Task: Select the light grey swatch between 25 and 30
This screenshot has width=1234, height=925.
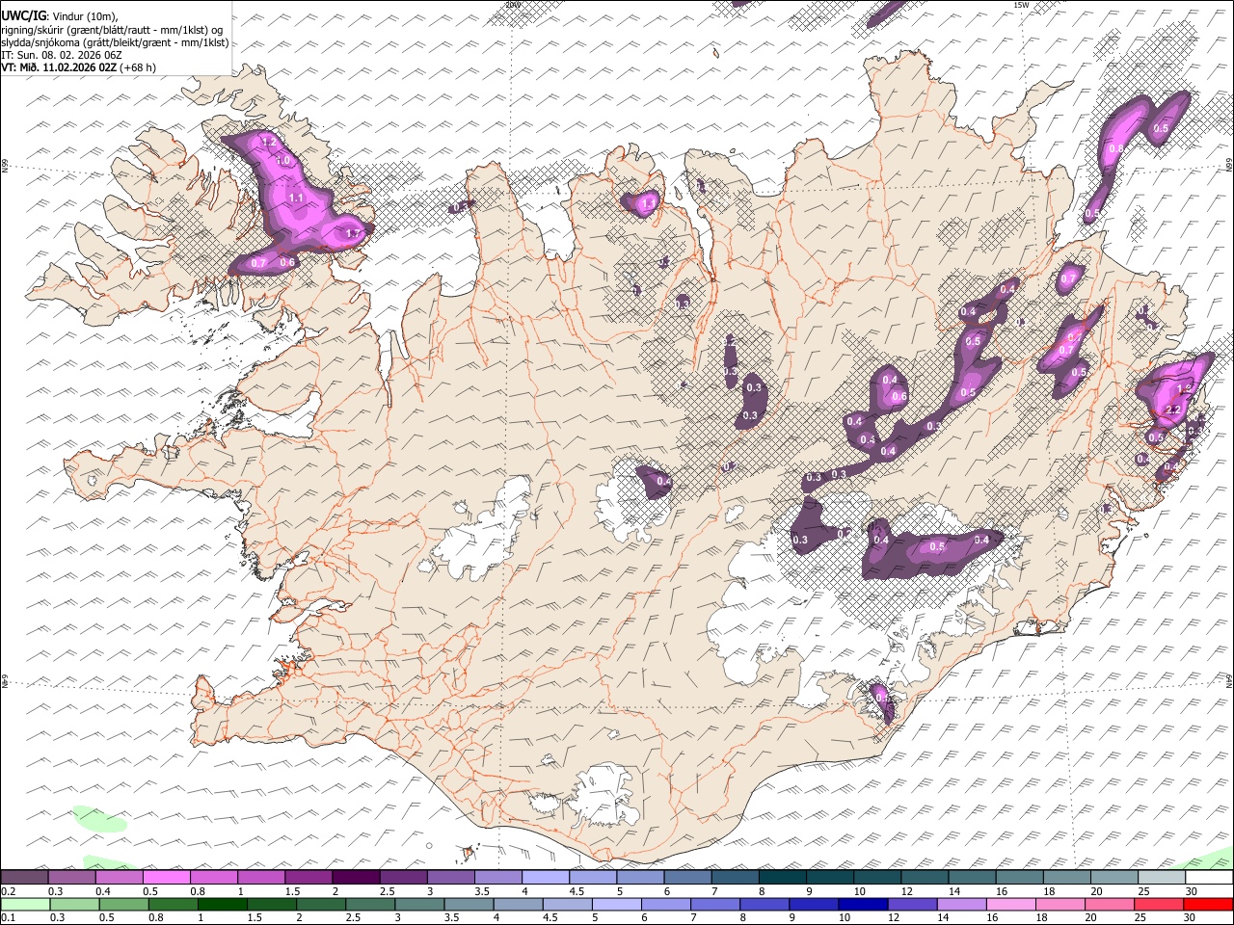Action: [1162, 878]
